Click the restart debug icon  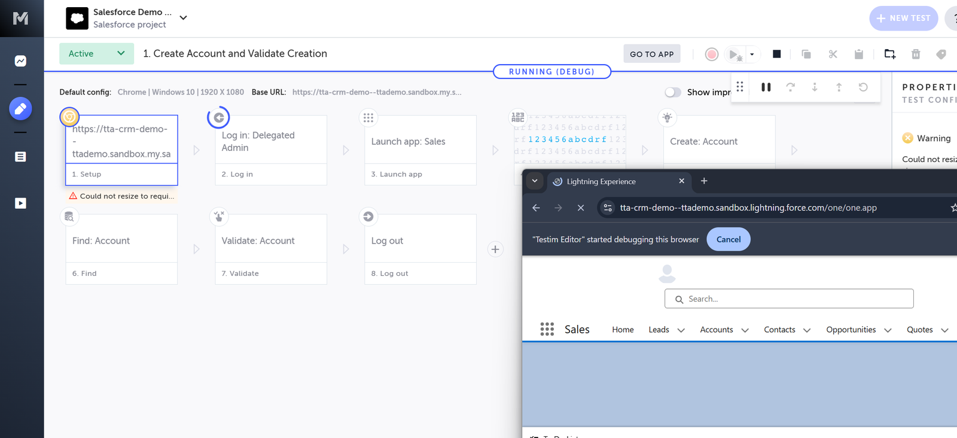tap(863, 87)
